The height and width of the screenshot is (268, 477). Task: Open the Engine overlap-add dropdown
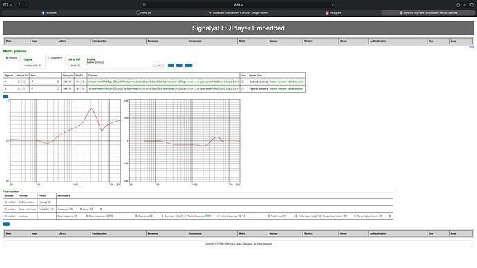click(x=32, y=66)
